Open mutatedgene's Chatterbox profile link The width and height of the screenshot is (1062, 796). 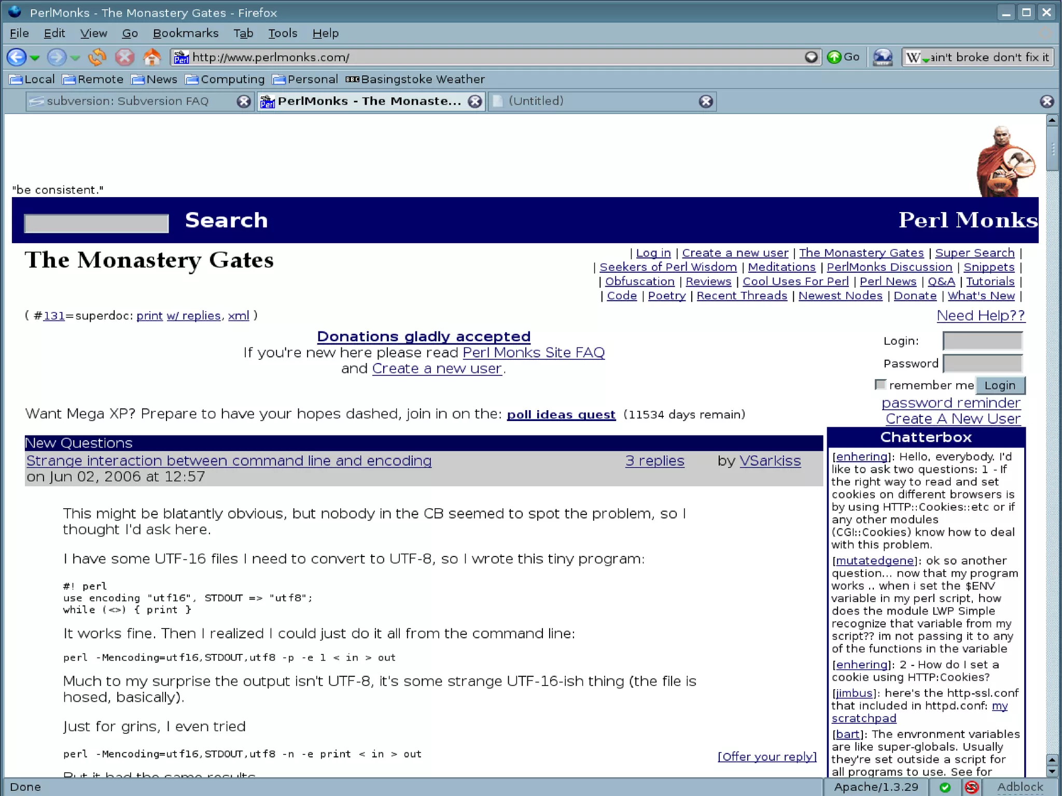point(875,561)
